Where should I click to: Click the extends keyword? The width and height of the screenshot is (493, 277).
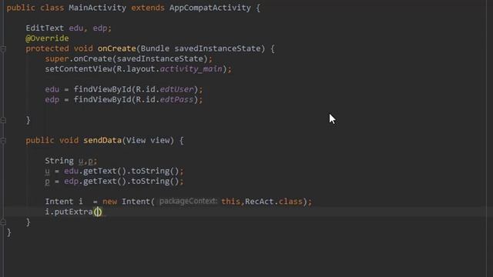click(x=148, y=8)
